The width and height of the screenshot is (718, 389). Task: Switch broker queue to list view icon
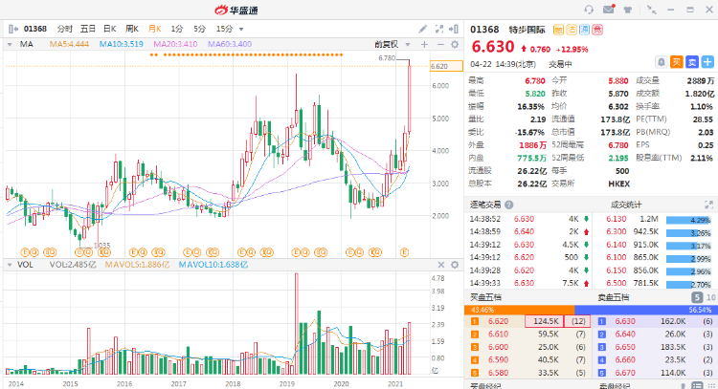tap(697, 386)
